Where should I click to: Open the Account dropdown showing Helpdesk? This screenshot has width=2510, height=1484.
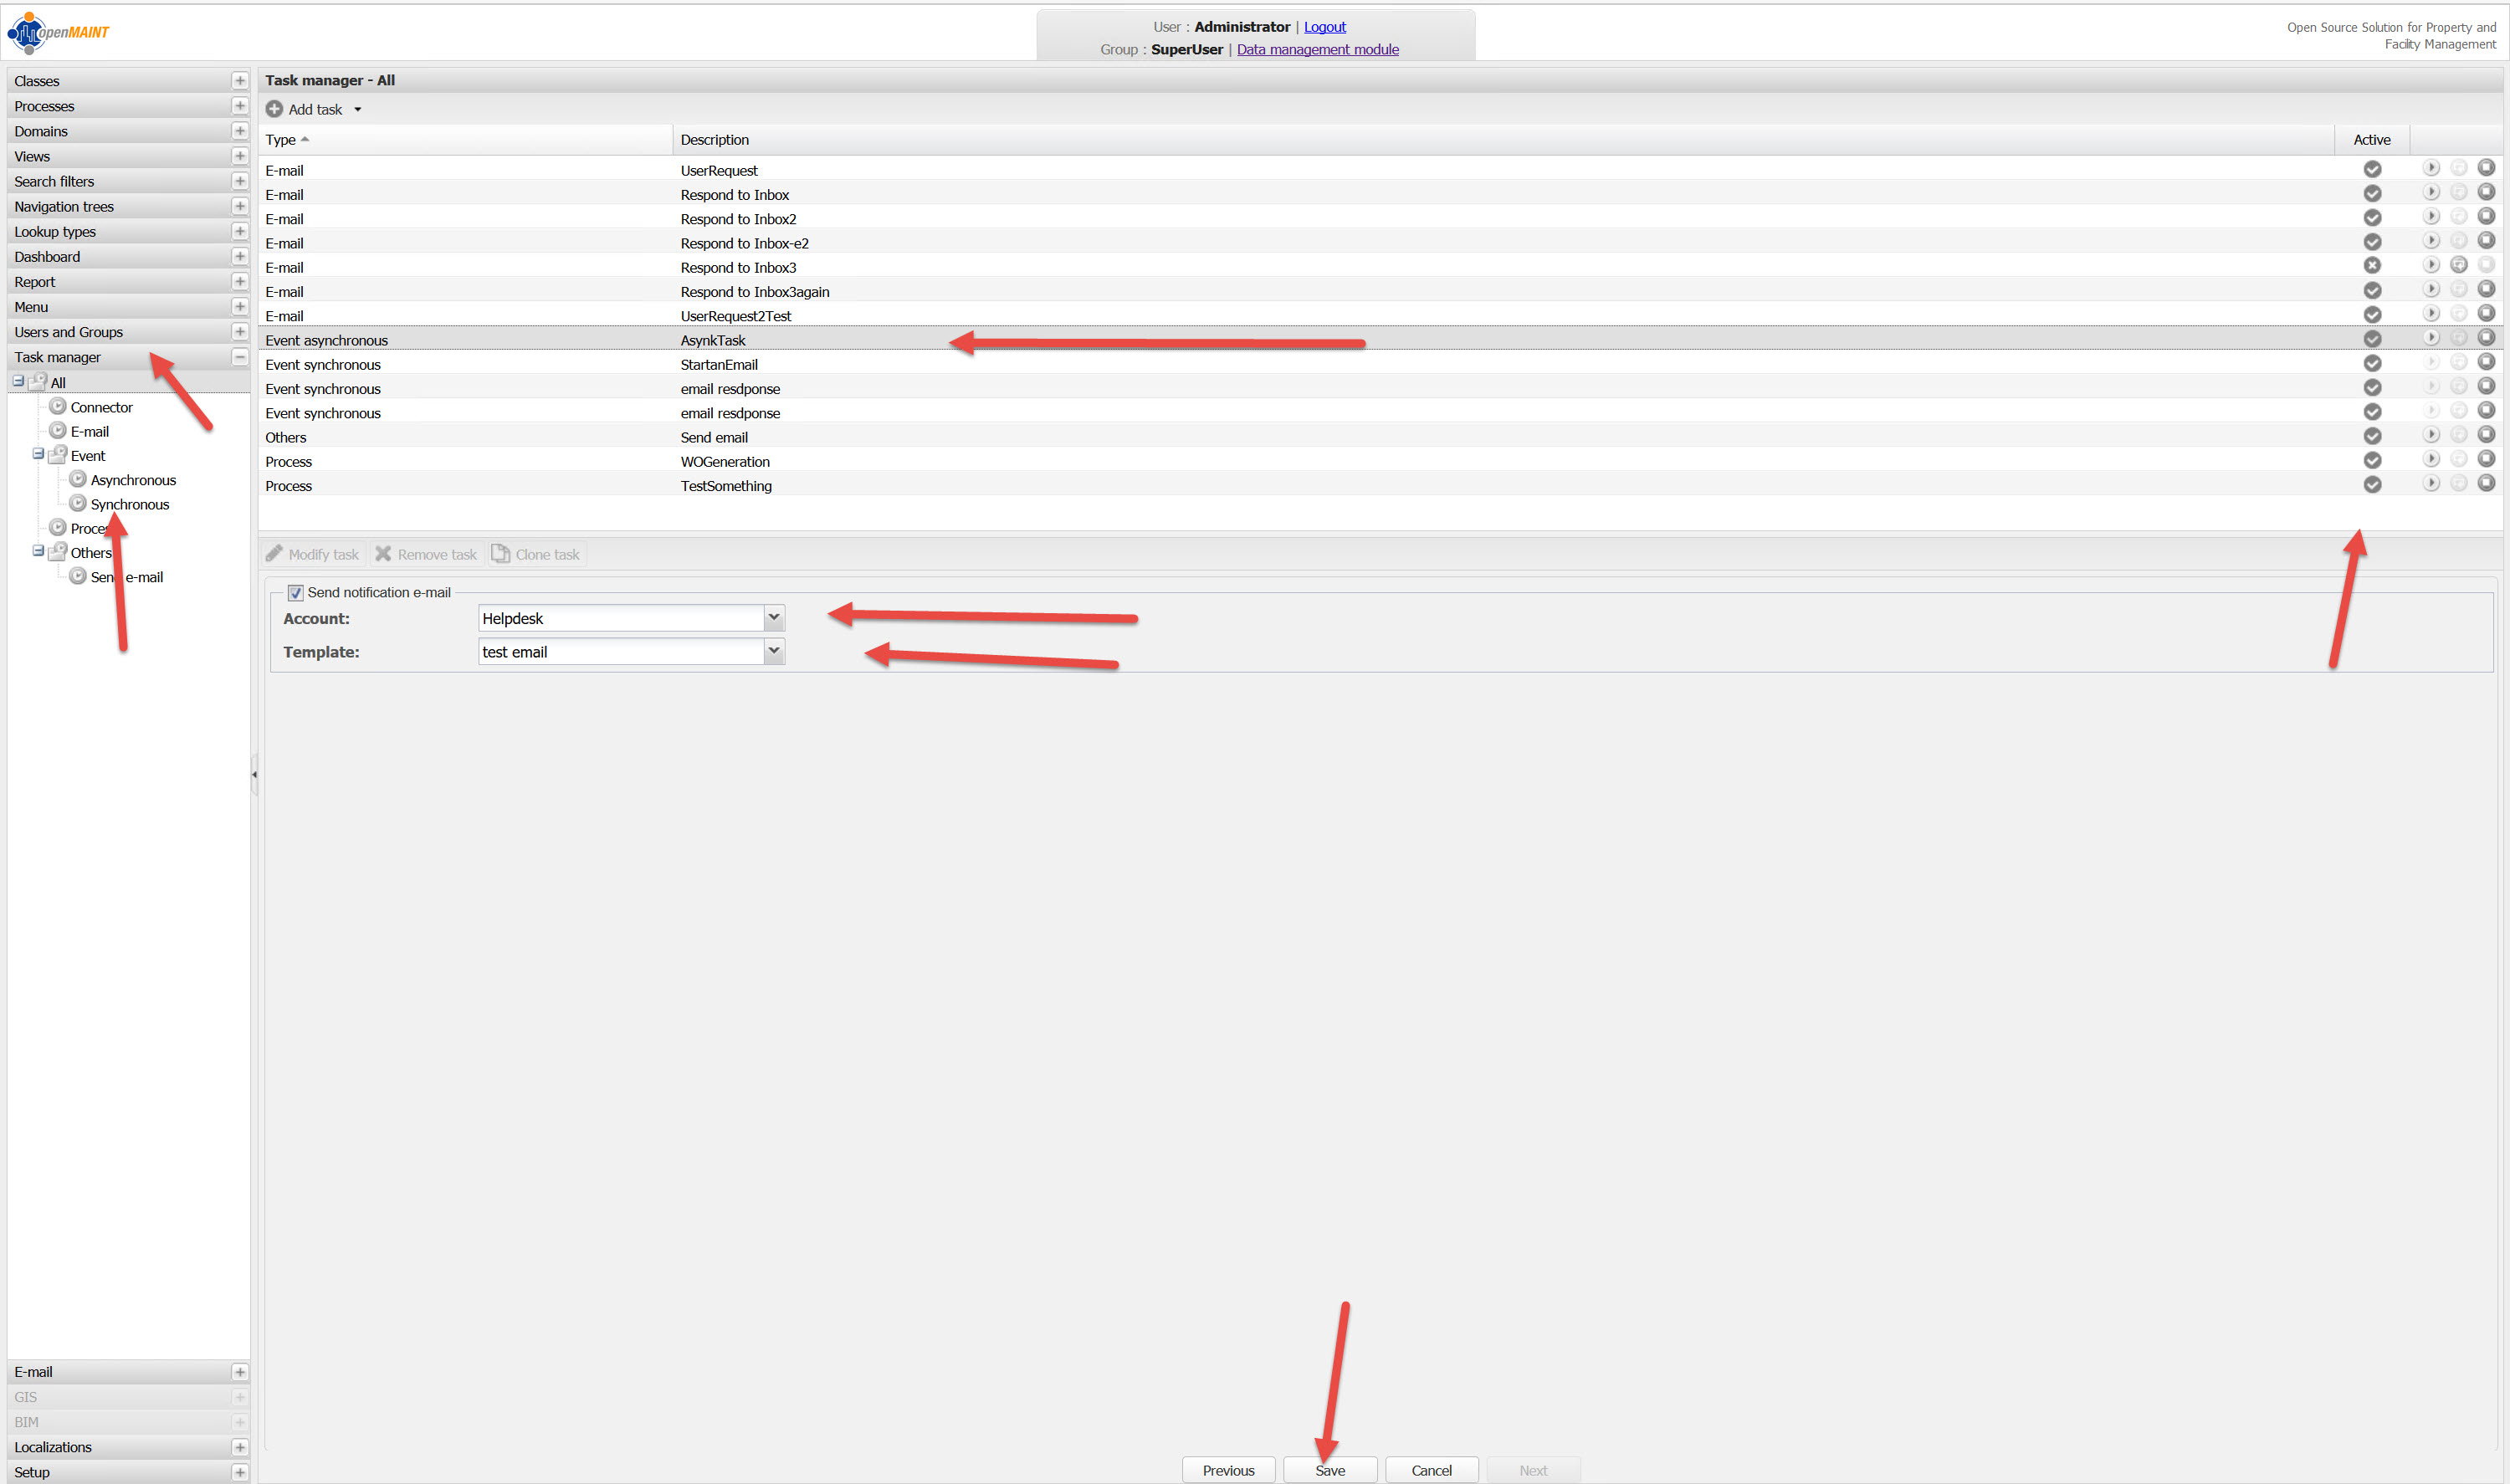[773, 618]
